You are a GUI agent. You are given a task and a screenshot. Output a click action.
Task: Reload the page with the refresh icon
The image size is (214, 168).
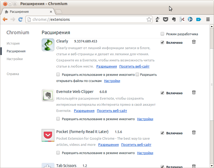click(21, 19)
